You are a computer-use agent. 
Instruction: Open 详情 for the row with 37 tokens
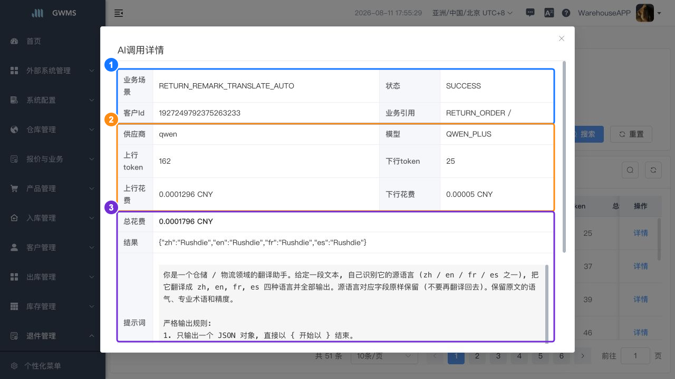pyautogui.click(x=641, y=266)
